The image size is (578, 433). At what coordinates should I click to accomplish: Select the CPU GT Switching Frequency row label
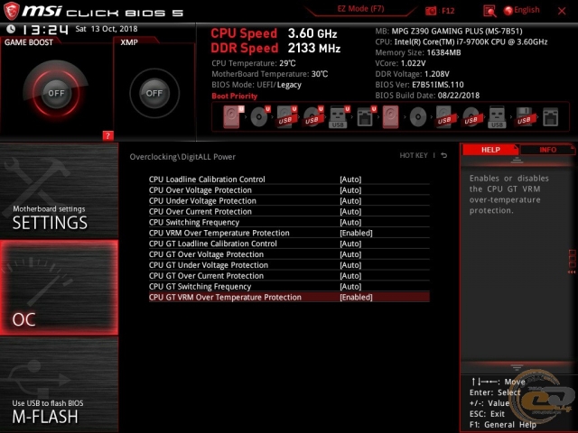tap(200, 286)
